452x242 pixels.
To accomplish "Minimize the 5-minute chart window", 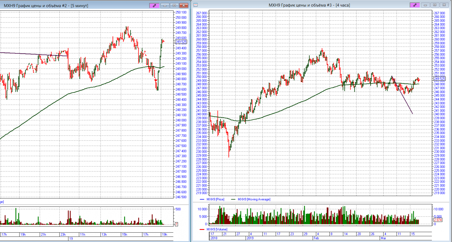I will pyautogui.click(x=165, y=5).
